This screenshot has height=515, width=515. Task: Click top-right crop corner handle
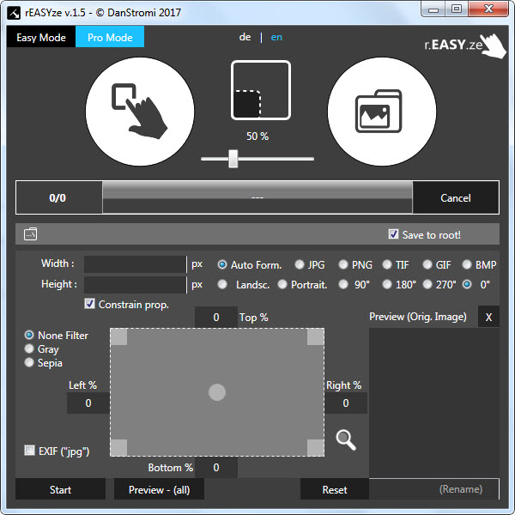315,336
